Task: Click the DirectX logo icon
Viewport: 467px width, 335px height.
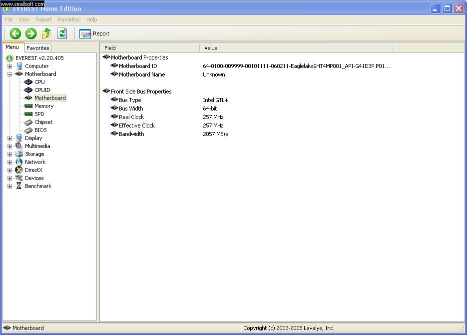Action: coord(19,170)
